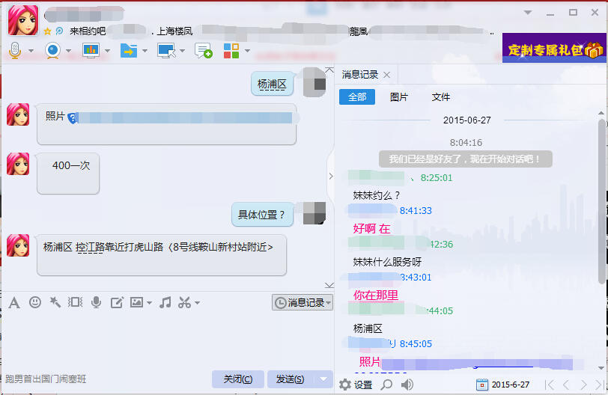
Task: Send a window shake
Action: click(x=75, y=302)
